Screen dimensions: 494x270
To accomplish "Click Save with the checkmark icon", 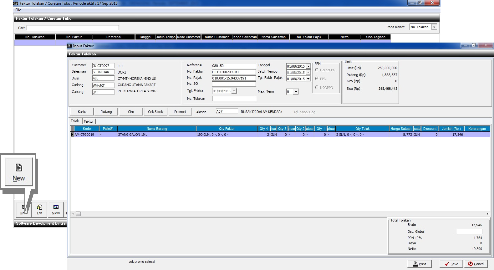I will (x=451, y=264).
